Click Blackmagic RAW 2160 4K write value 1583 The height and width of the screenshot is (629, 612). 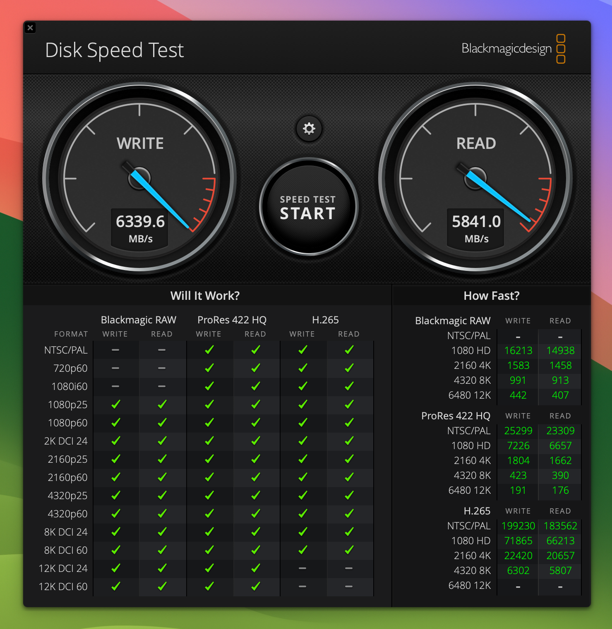518,366
